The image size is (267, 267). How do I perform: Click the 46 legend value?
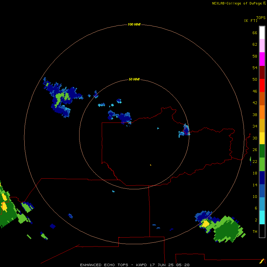coord(255,91)
